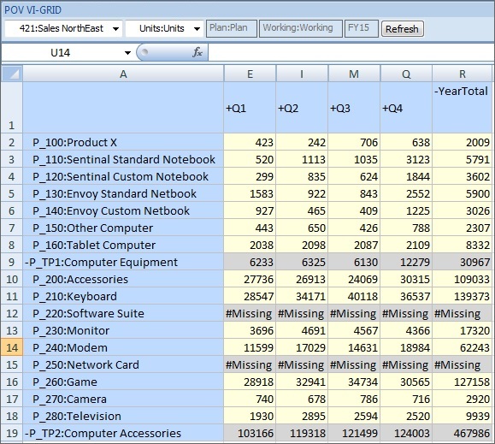This screenshot has height=444, width=495.
Task: Click the P_280:Television cell
Action: tap(123, 417)
